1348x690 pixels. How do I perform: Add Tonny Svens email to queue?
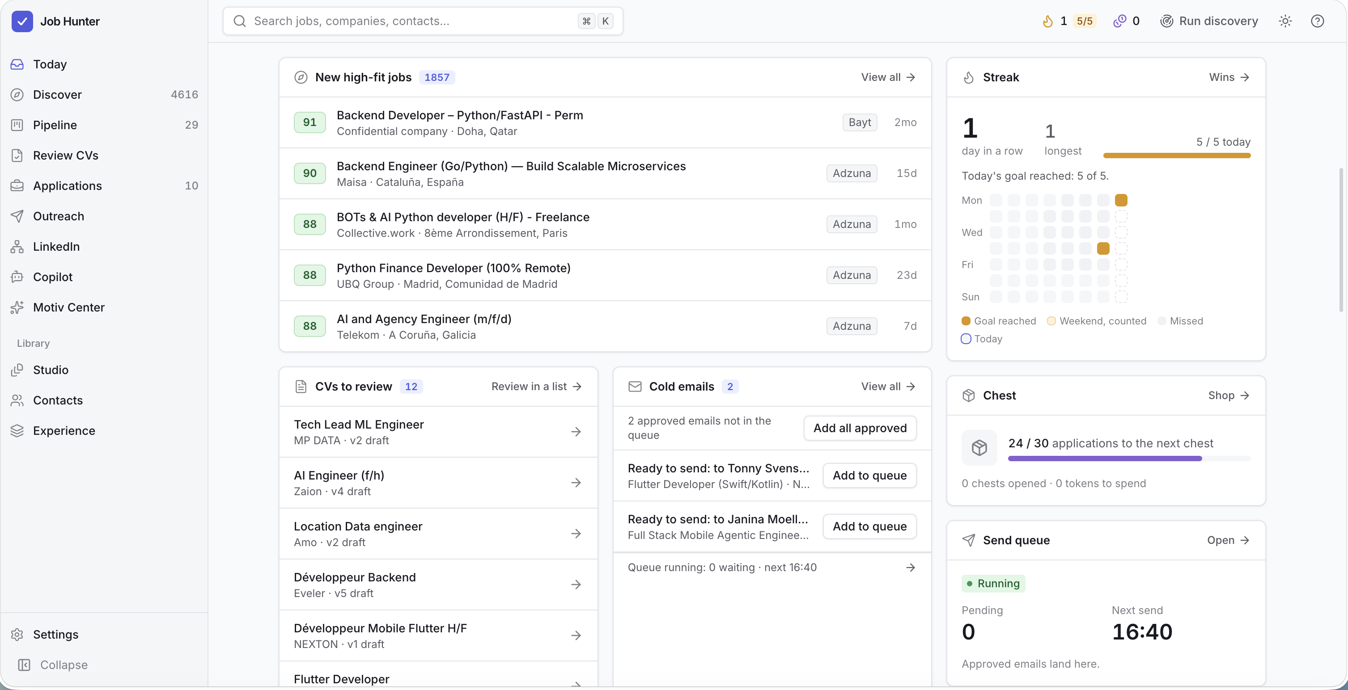pyautogui.click(x=869, y=475)
